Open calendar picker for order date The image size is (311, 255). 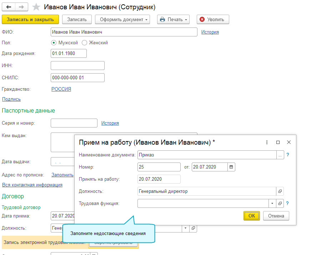coord(231,167)
